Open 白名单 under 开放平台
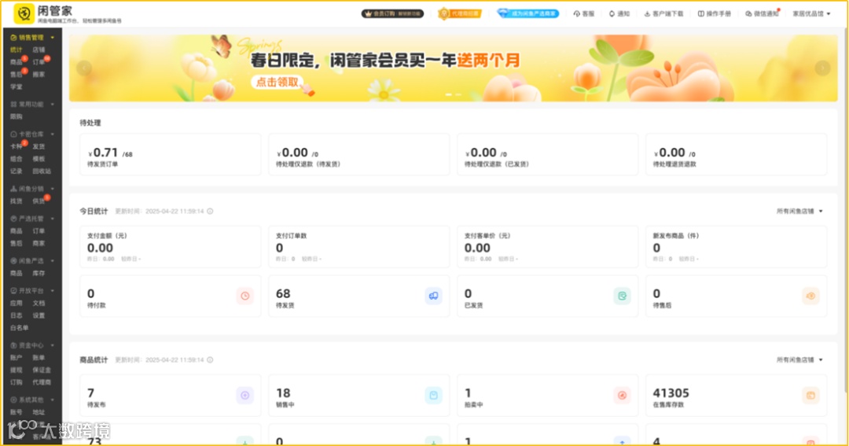Screen dimensions: 849x446 click(x=20, y=328)
